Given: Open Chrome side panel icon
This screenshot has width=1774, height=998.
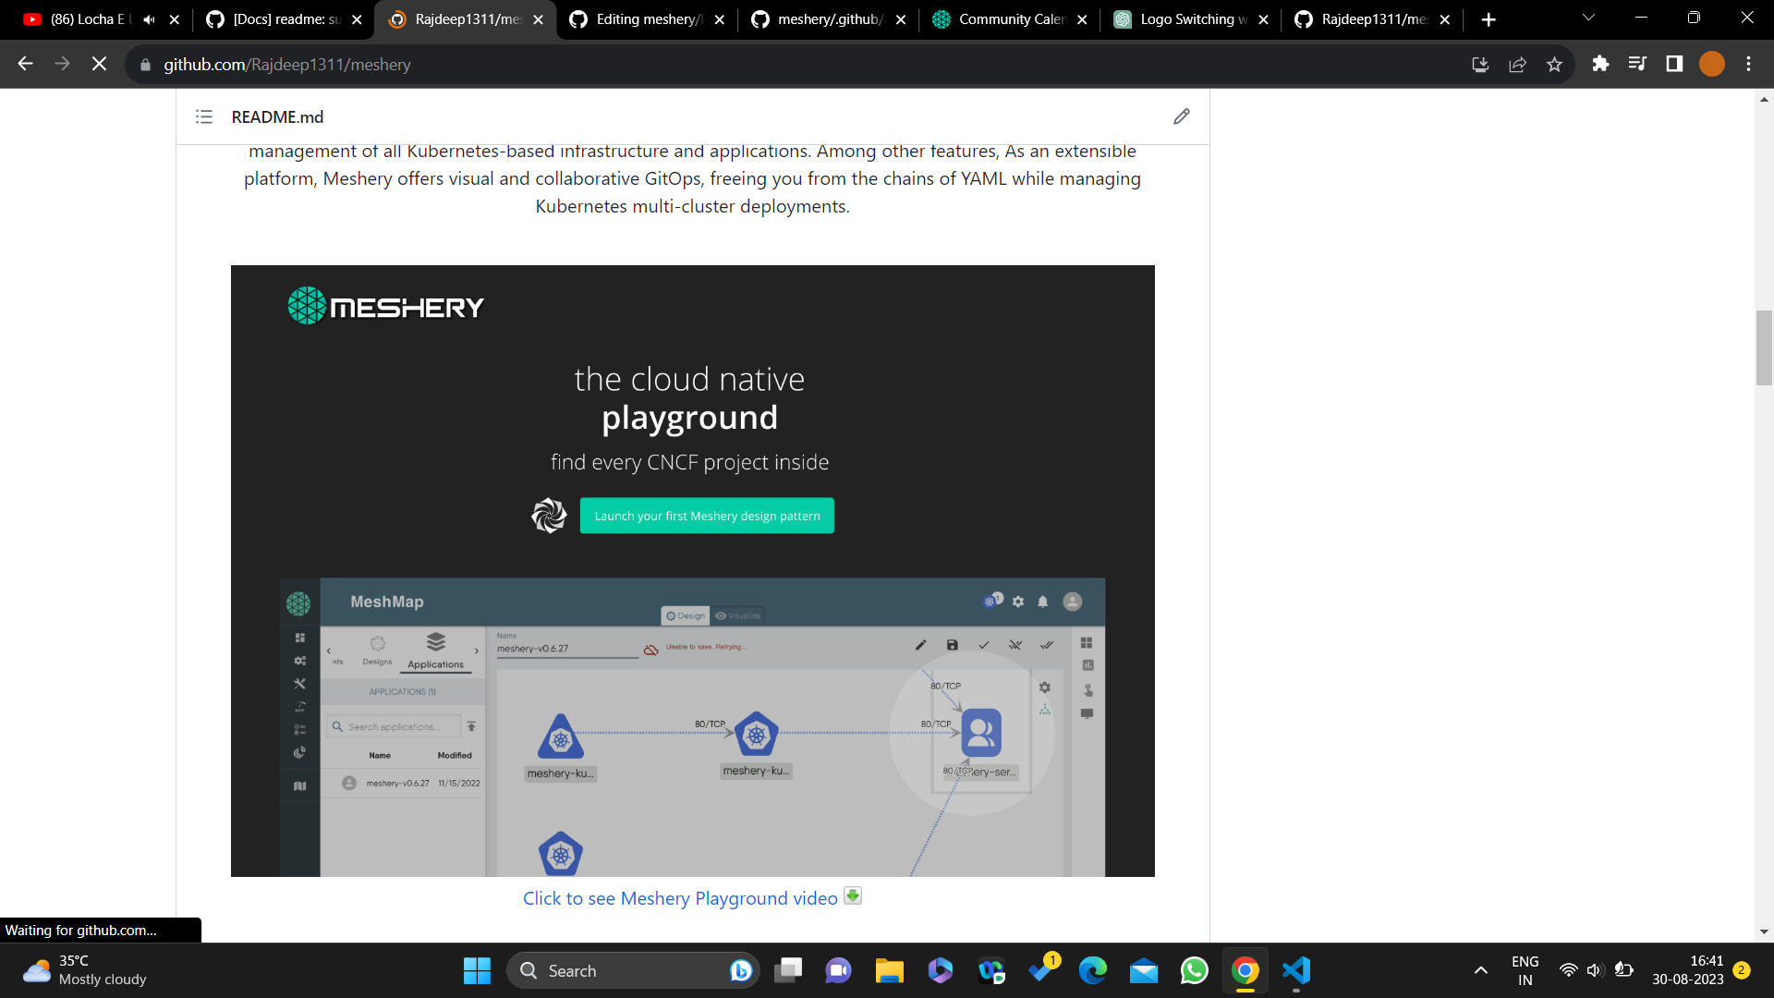Looking at the screenshot, I should 1674,64.
